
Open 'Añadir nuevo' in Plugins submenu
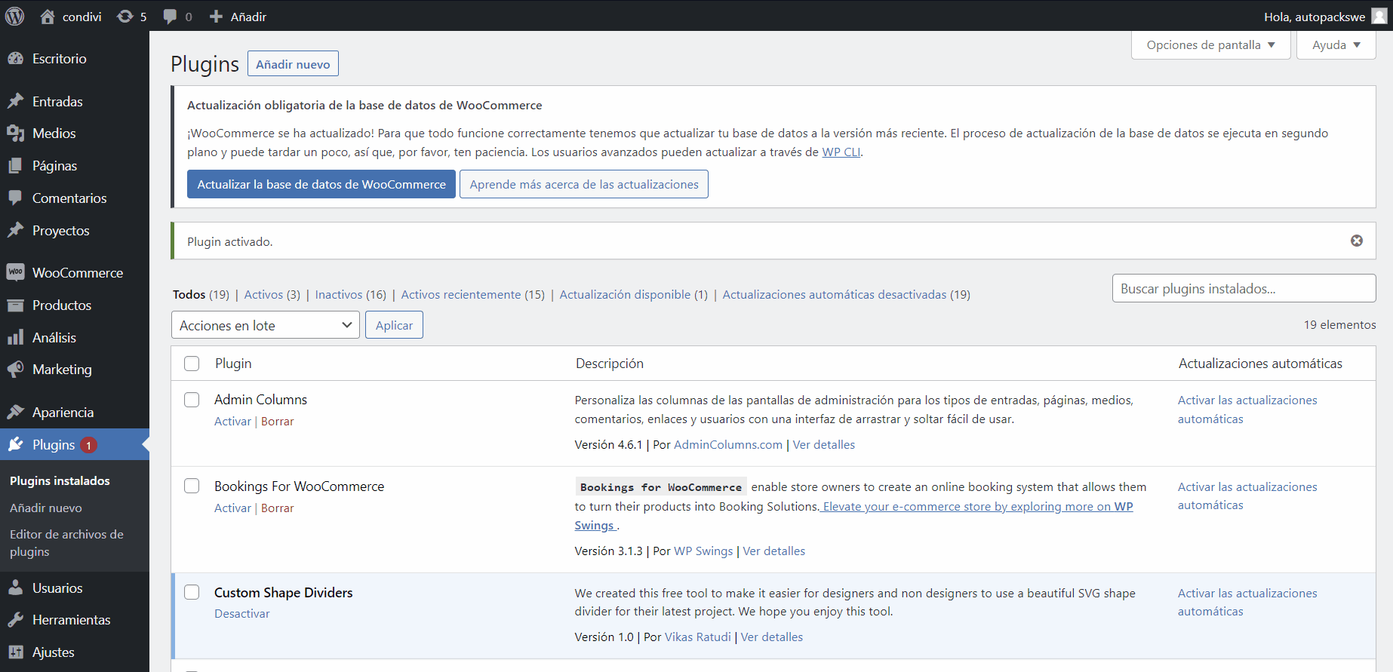pyautogui.click(x=46, y=508)
